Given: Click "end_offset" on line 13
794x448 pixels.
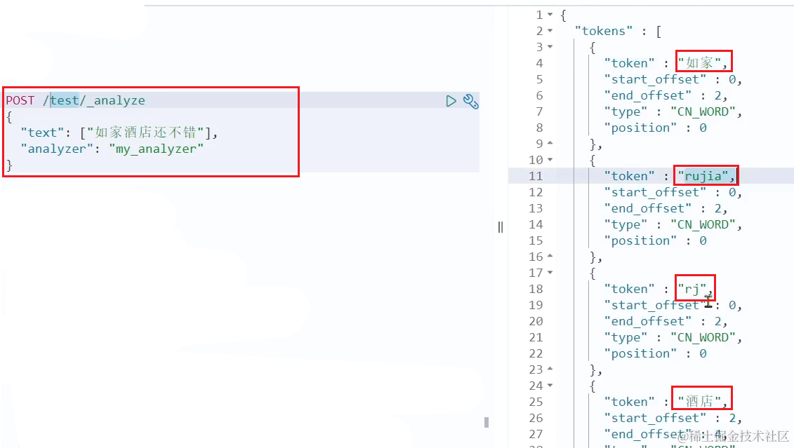Looking at the screenshot, I should [x=648, y=208].
